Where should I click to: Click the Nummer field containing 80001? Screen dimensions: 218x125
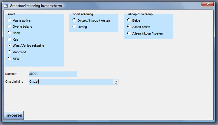(x=53, y=74)
